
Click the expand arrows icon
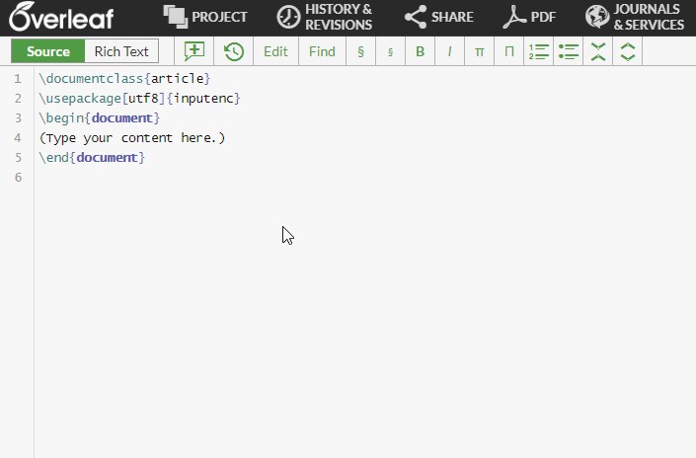[628, 51]
